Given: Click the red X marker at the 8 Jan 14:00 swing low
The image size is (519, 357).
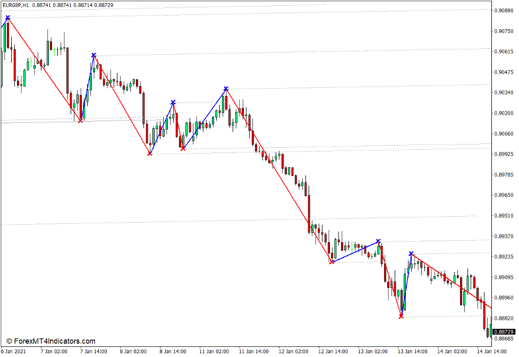Looking at the screenshot, I should 183,149.
